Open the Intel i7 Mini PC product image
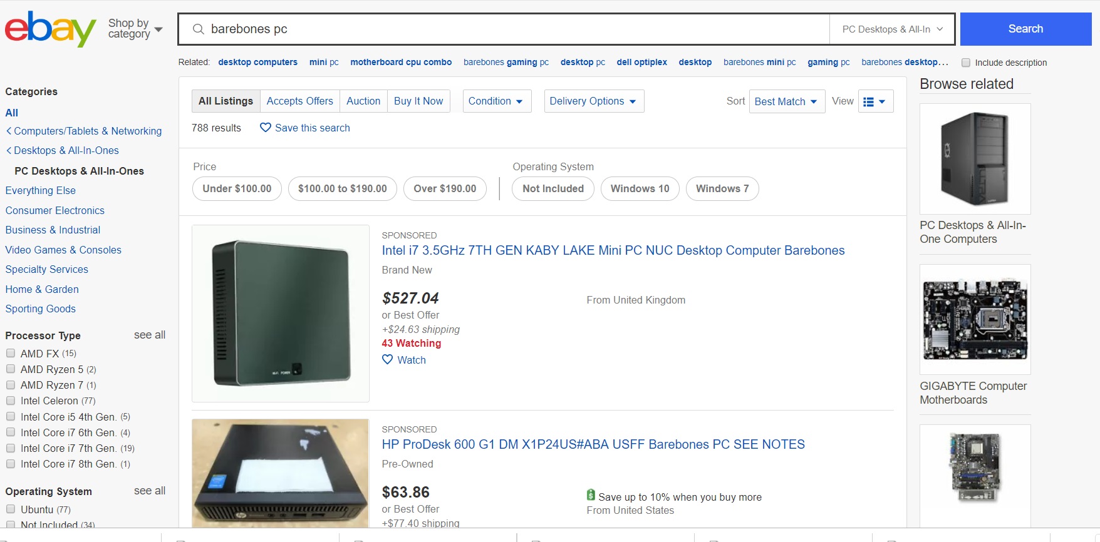The height and width of the screenshot is (542, 1100). [x=281, y=314]
